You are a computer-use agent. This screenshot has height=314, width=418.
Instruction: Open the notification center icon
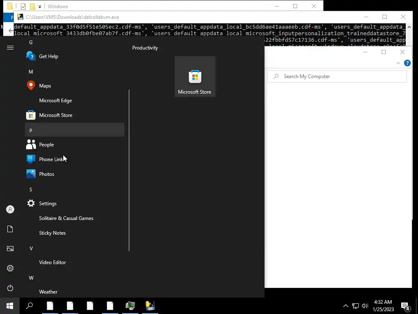(x=405, y=306)
